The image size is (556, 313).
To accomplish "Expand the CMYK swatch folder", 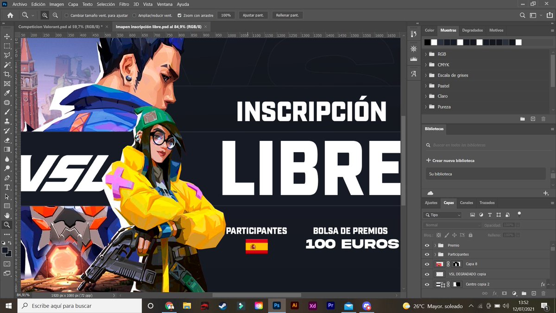I will pos(426,65).
